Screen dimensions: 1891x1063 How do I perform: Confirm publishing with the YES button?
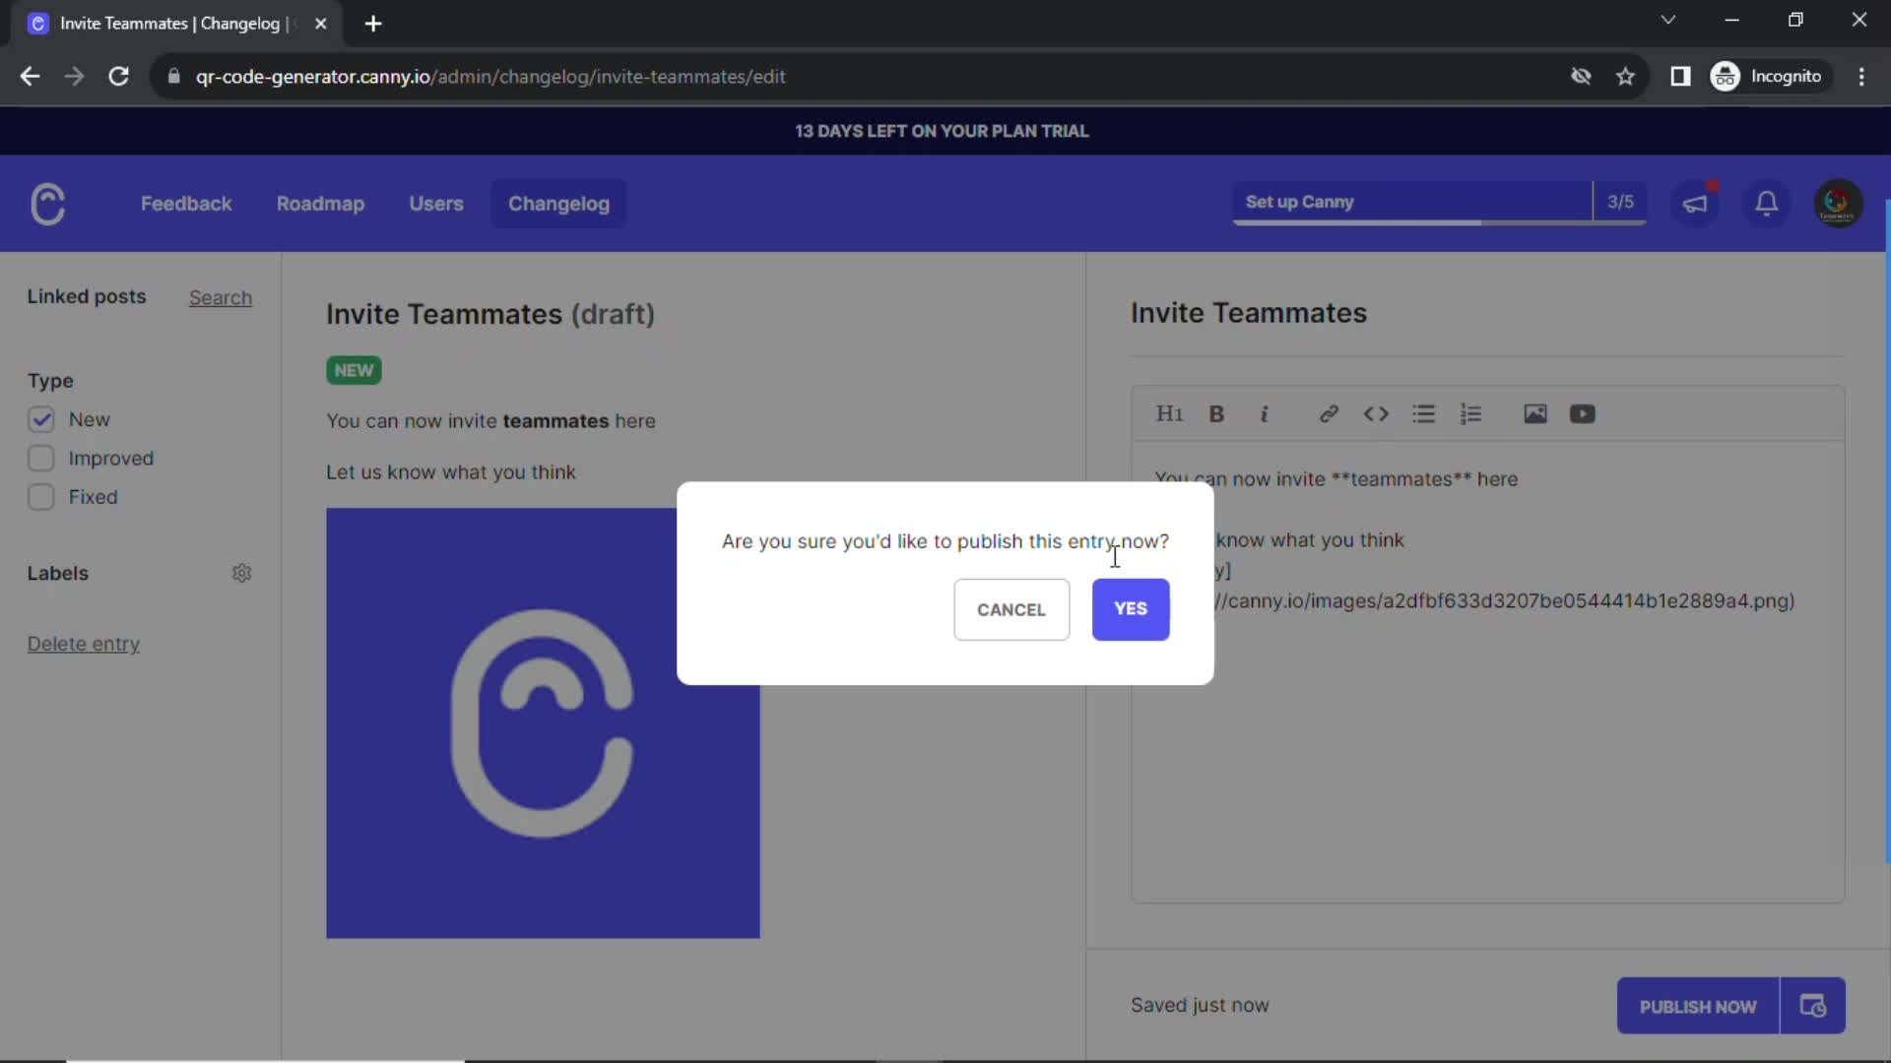point(1131,609)
